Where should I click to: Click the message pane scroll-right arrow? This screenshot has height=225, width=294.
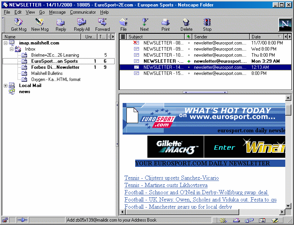click(x=282, y=212)
